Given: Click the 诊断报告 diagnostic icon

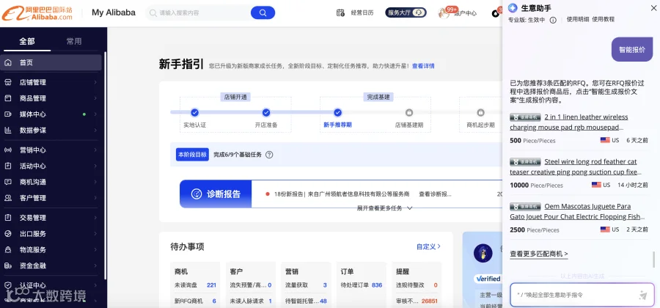Looking at the screenshot, I should pyautogui.click(x=197, y=194).
